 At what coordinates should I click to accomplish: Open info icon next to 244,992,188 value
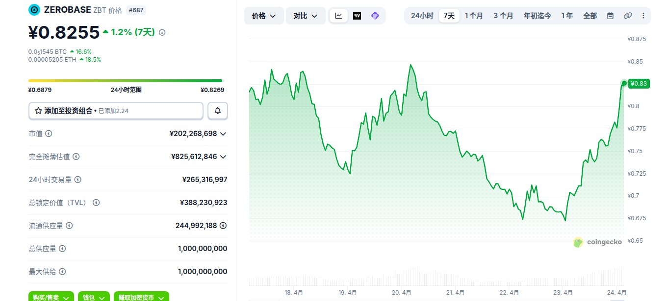coord(223,226)
